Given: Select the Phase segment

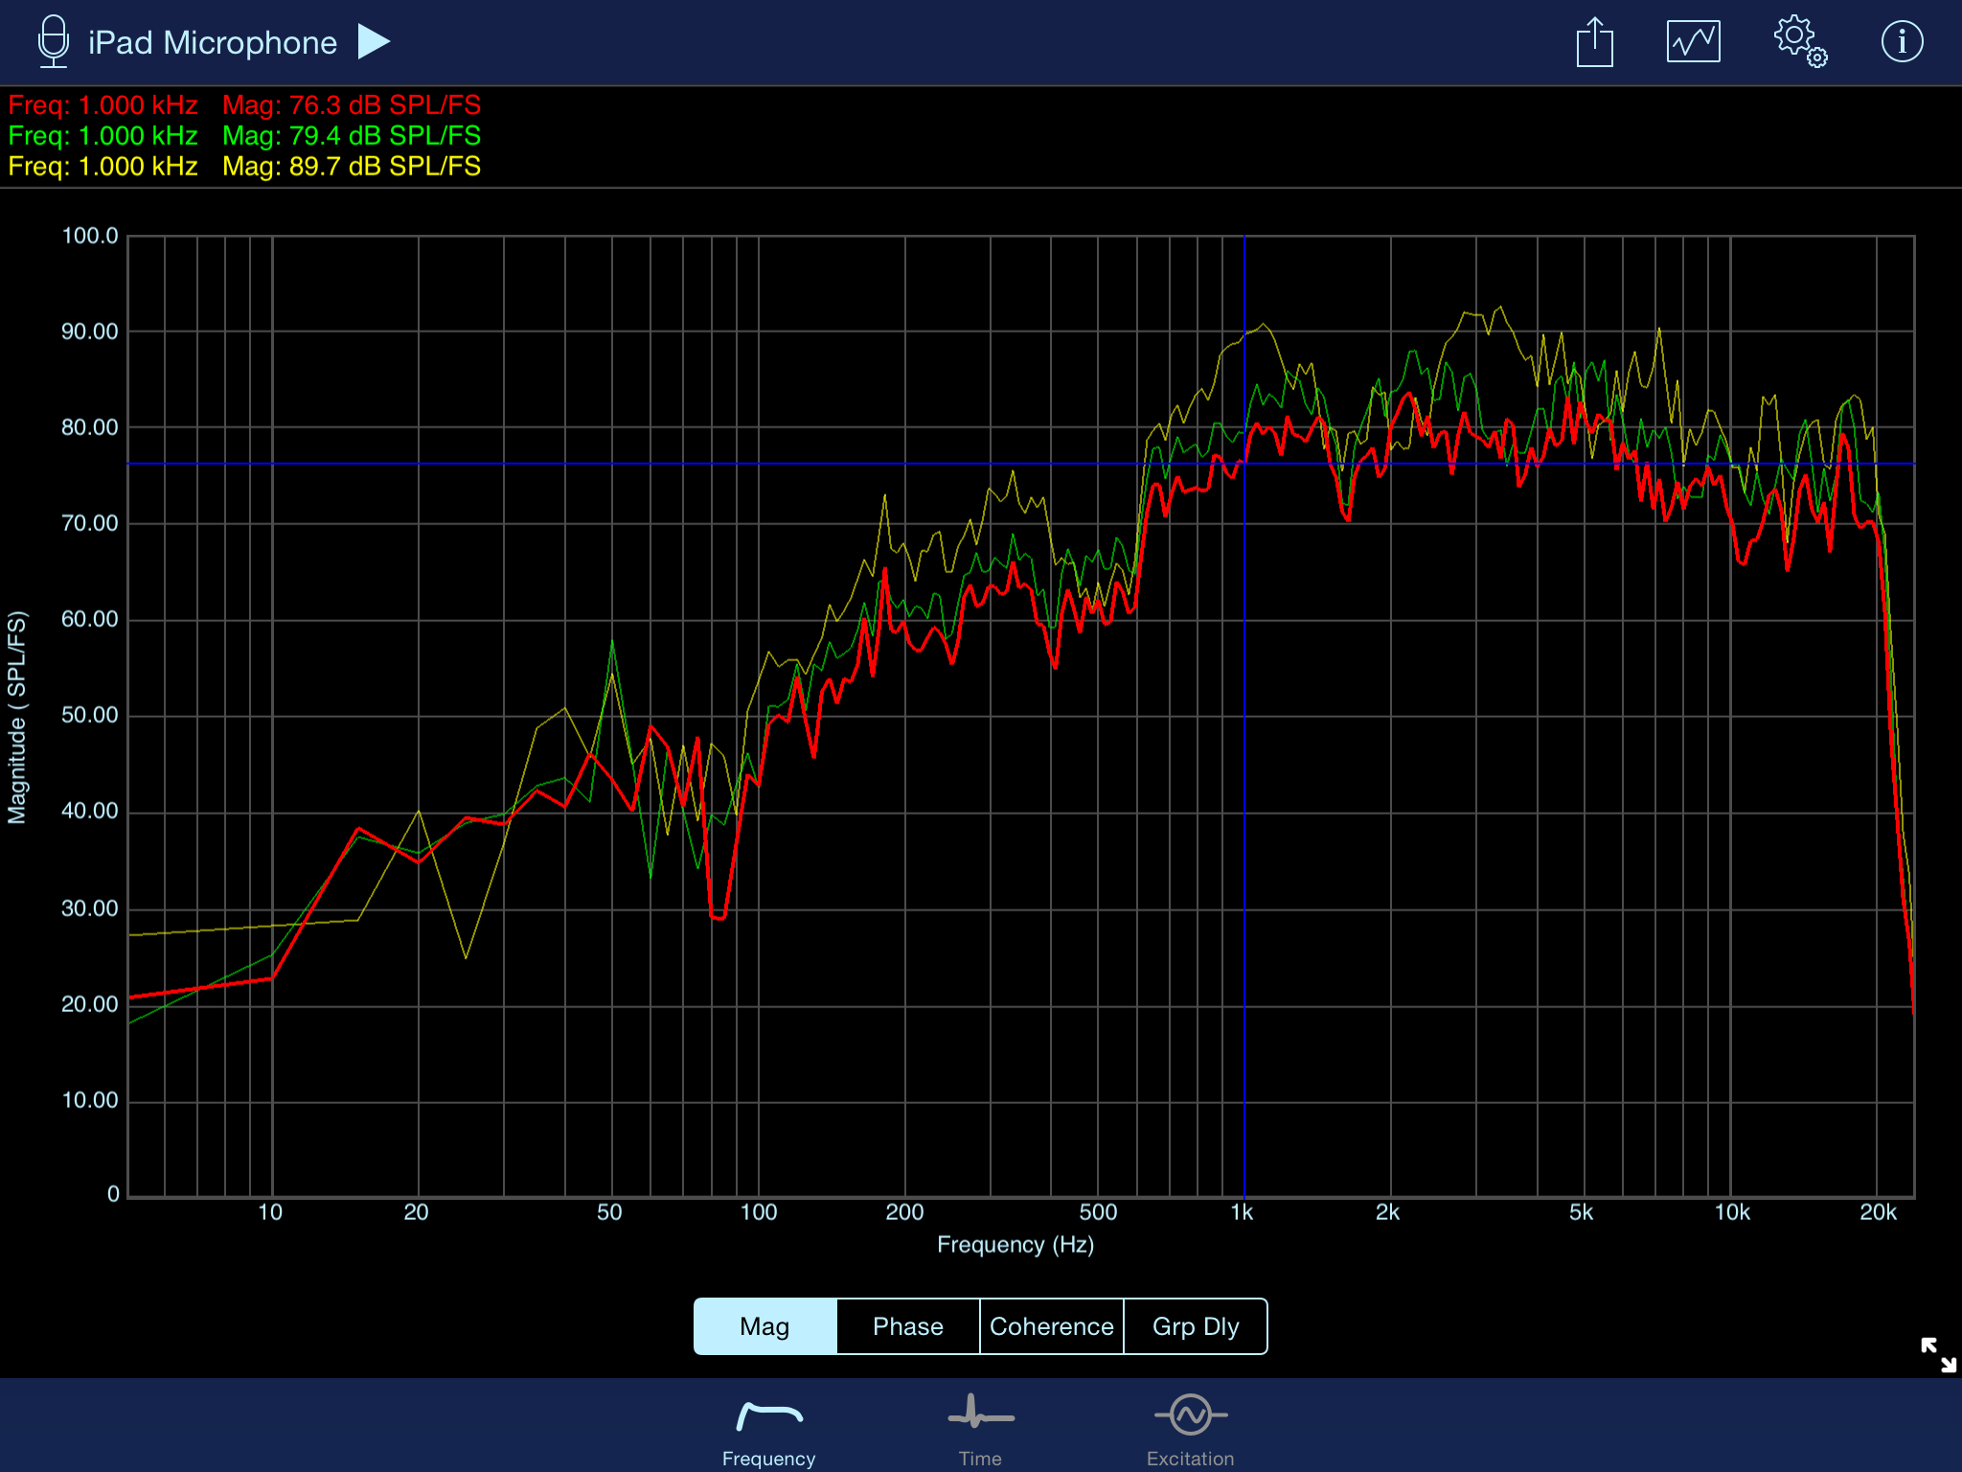Looking at the screenshot, I should click(908, 1326).
